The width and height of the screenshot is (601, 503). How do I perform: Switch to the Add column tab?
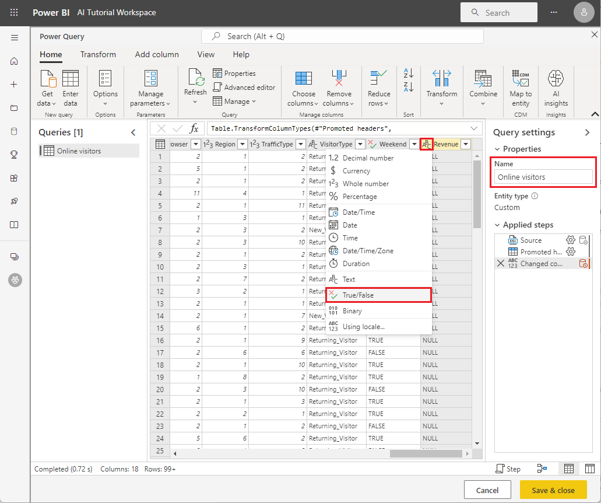(157, 54)
